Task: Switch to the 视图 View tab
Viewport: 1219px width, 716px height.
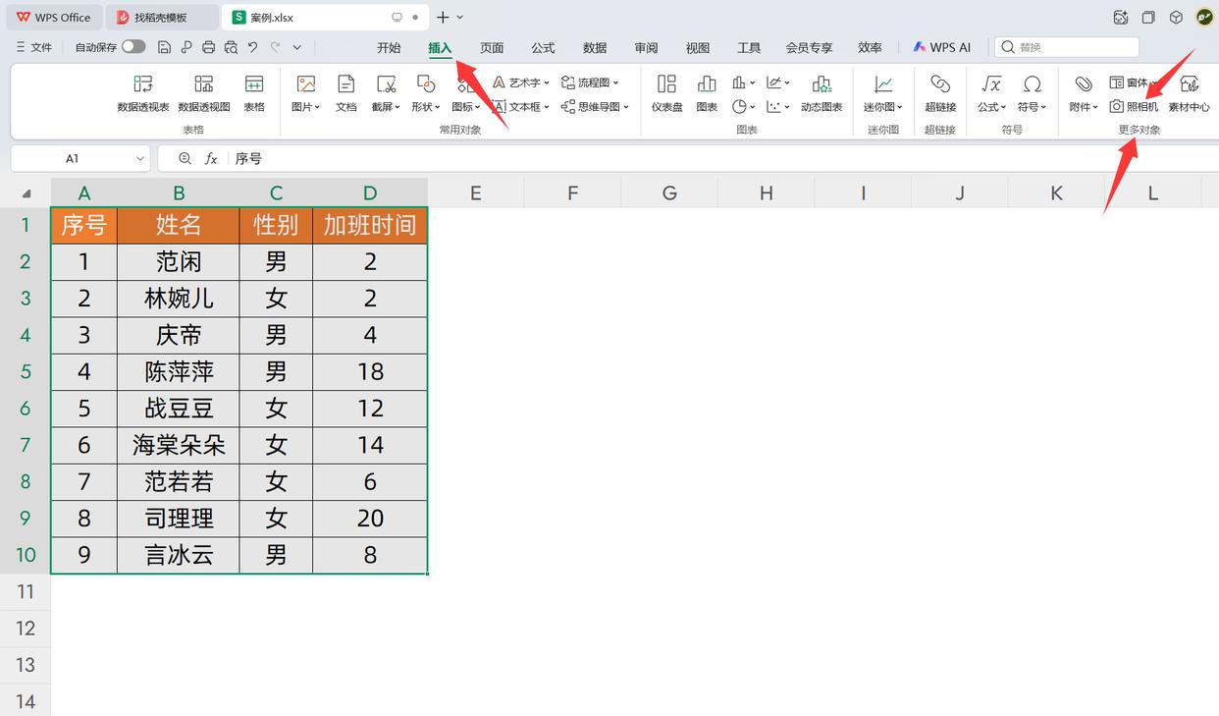Action: pos(698,47)
